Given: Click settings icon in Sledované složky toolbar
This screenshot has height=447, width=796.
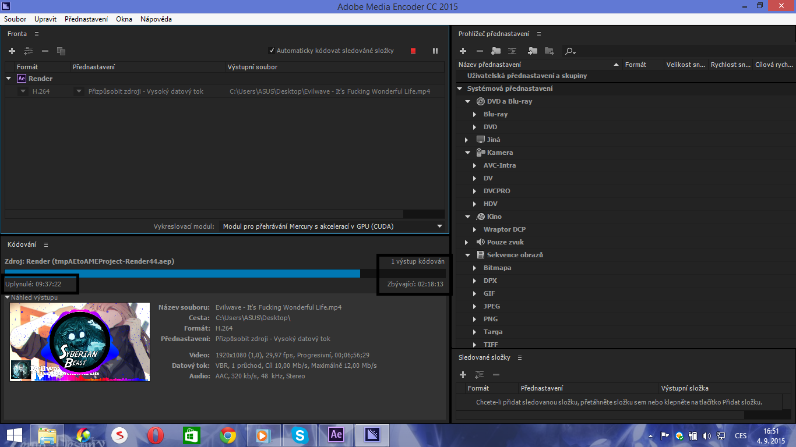Looking at the screenshot, I should pyautogui.click(x=480, y=375).
